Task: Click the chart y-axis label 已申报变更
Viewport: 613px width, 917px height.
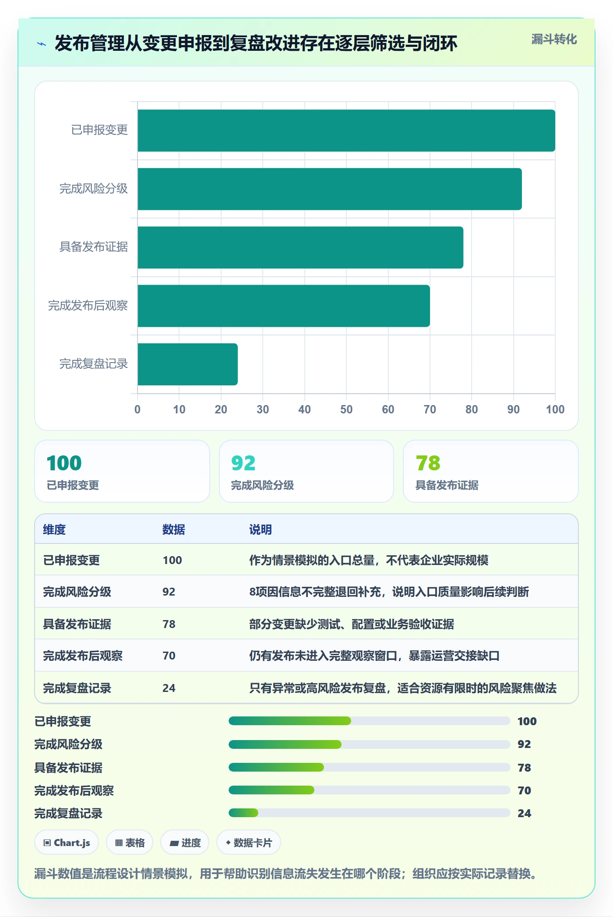Action: (99, 130)
